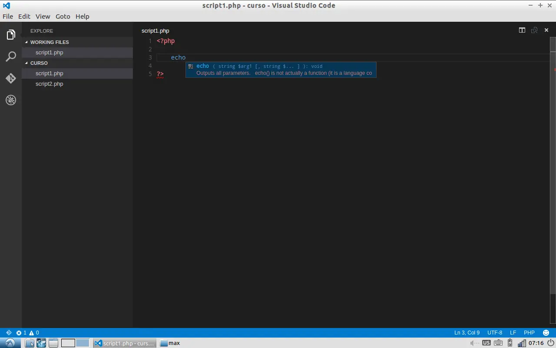
Task: Click the show desktop window icon on taskbar
Action: click(x=53, y=343)
